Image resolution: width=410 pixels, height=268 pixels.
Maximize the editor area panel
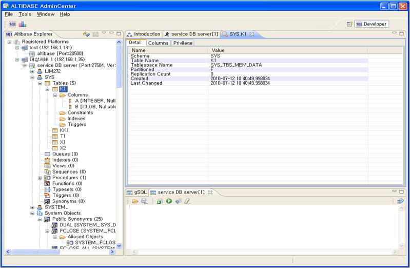pyautogui.click(x=401, y=33)
